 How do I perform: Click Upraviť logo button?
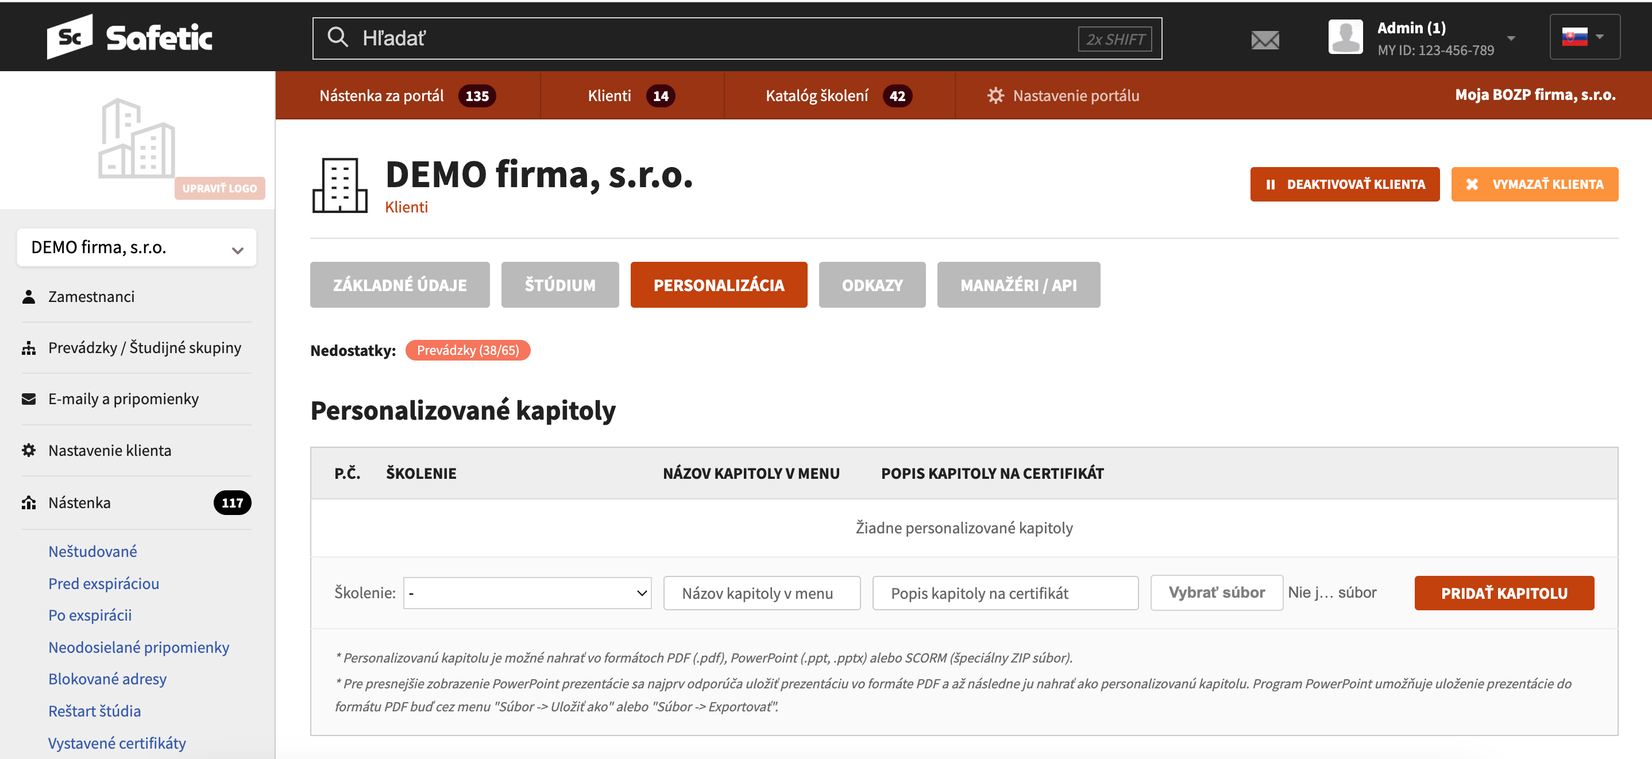(219, 188)
